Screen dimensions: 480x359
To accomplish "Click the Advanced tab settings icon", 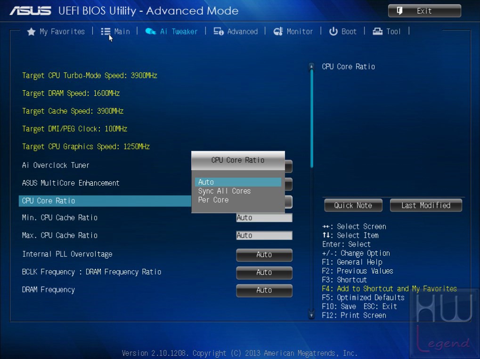I will [x=219, y=31].
